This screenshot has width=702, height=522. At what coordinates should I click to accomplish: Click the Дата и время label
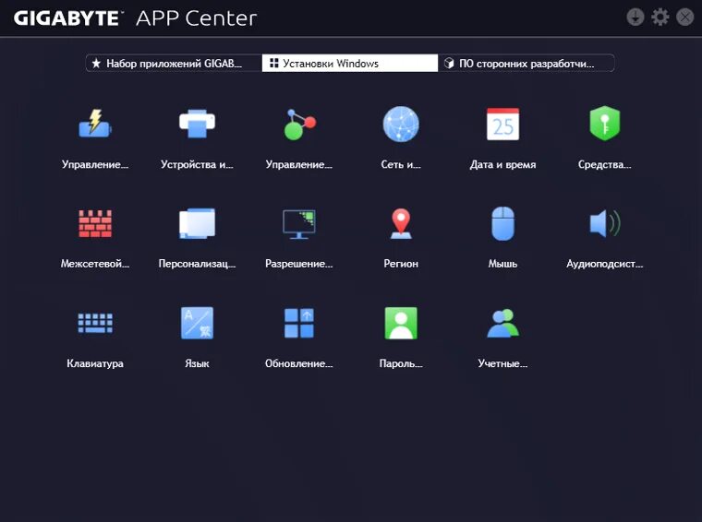[502, 164]
